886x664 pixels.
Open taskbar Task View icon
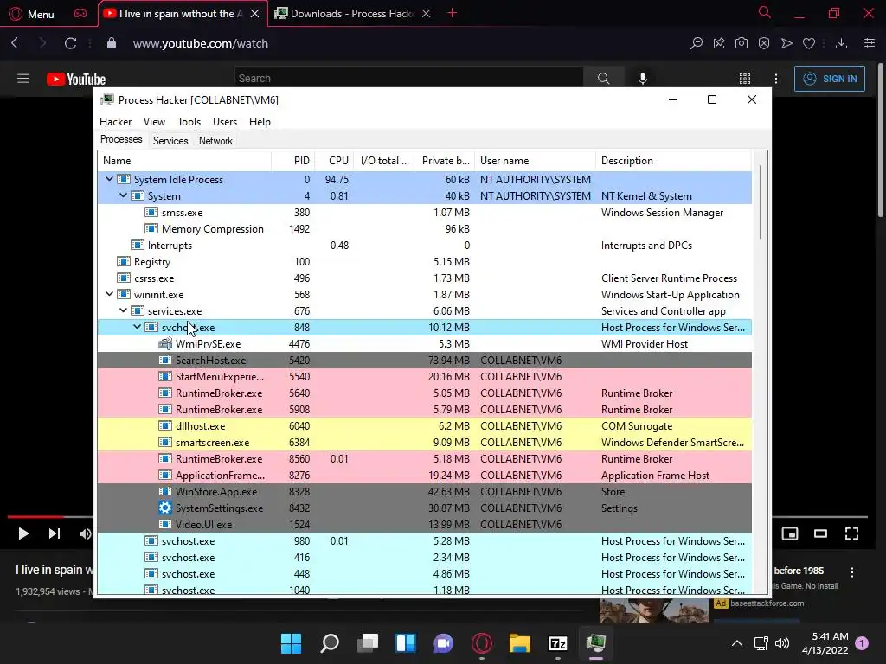coord(368,643)
